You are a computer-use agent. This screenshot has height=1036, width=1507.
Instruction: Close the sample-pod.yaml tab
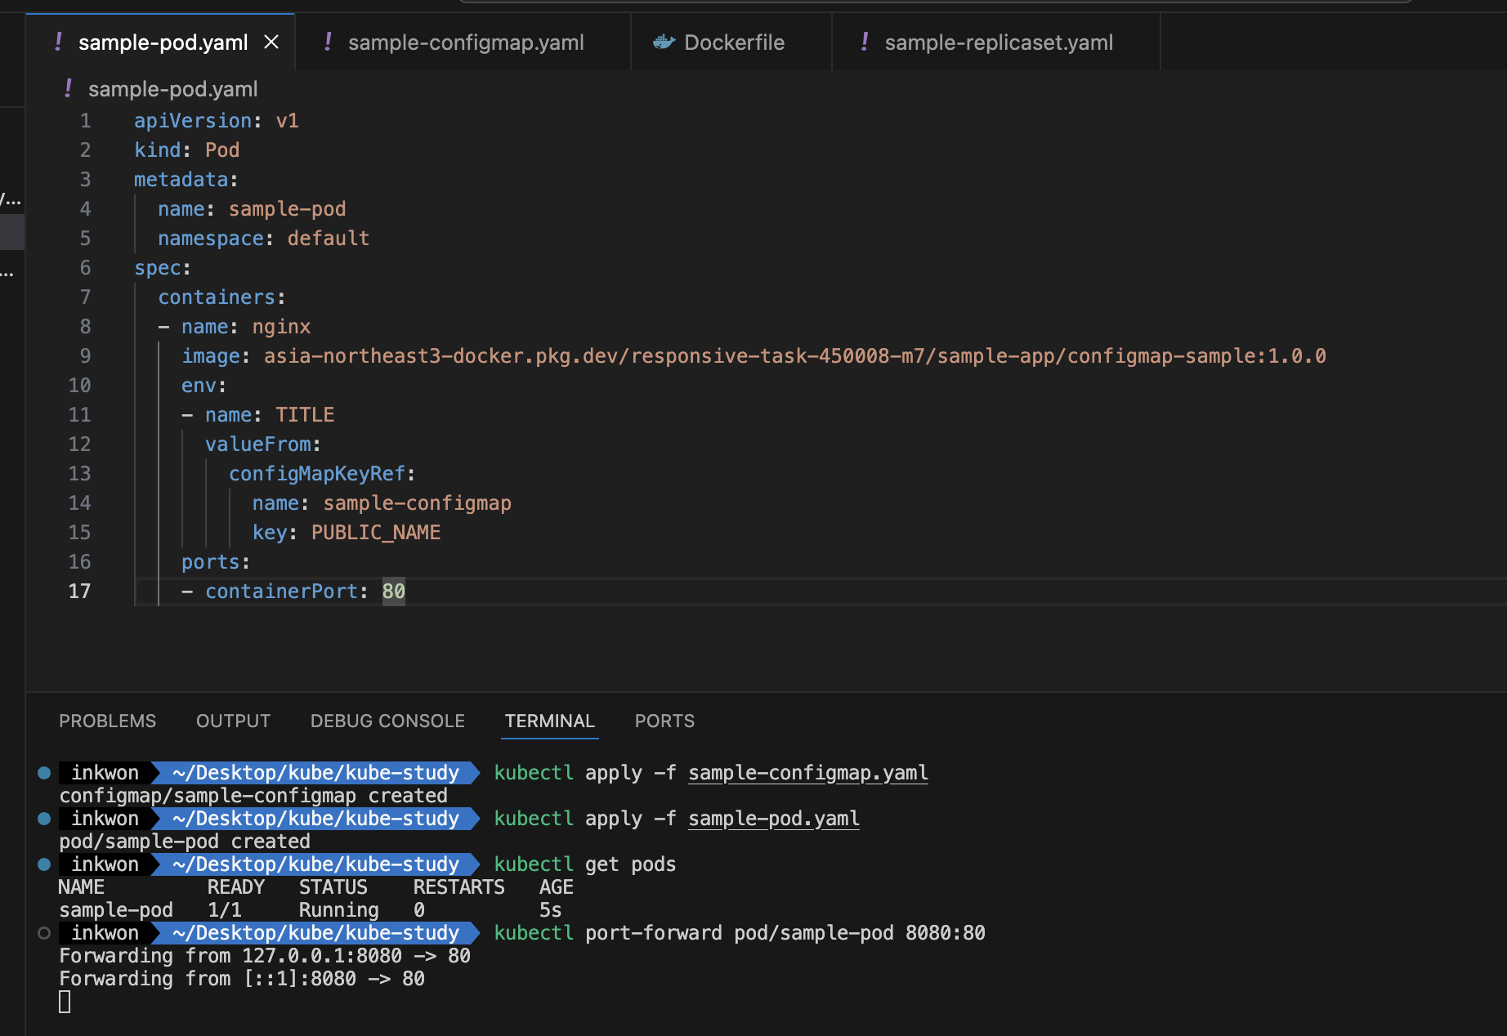(271, 42)
